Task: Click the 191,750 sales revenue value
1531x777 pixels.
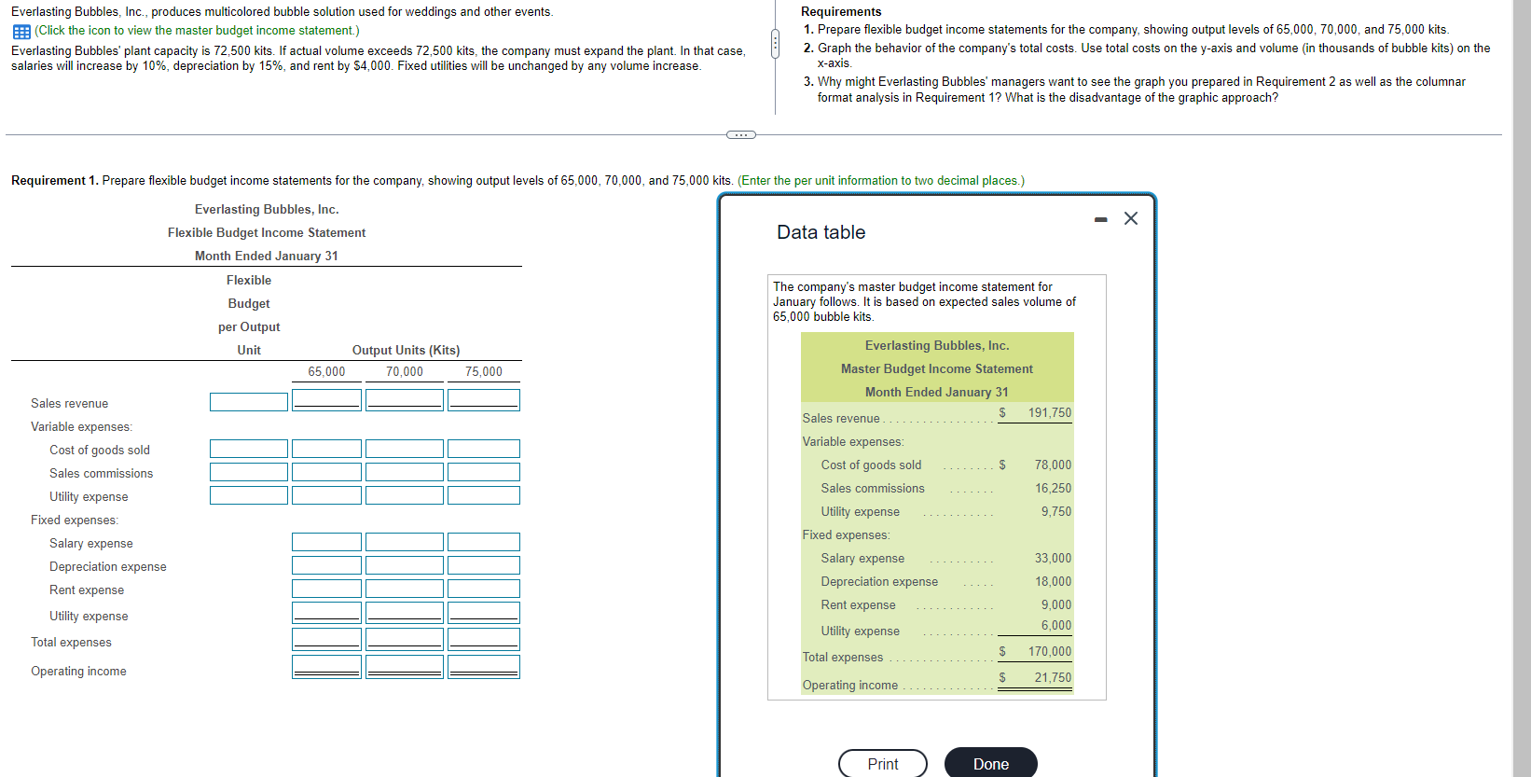Action: 1050,412
